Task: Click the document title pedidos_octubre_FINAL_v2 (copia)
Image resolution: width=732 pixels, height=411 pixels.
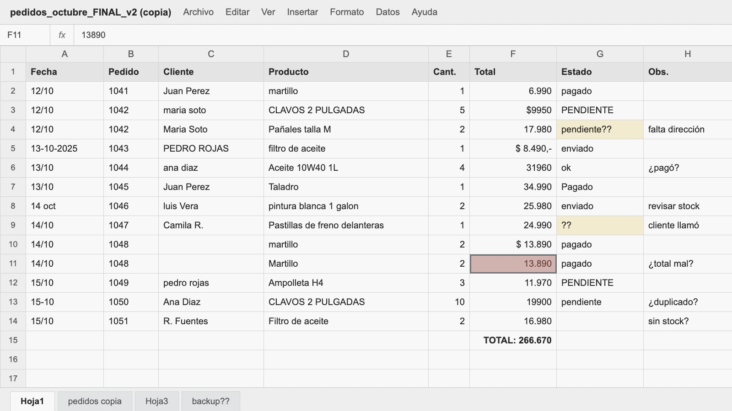Action: tap(91, 12)
